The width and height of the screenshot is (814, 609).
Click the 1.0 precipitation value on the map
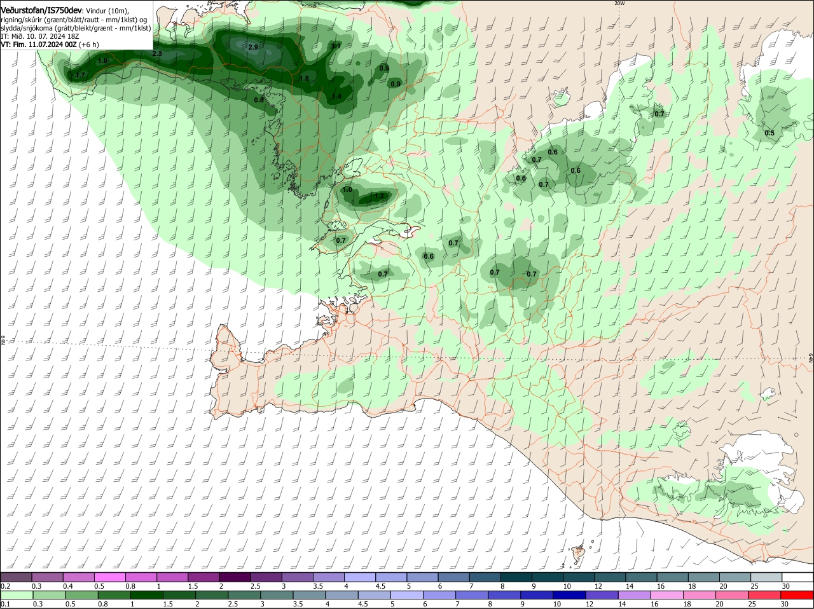click(347, 189)
